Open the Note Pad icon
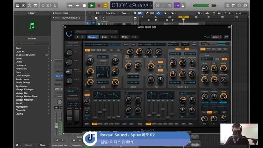 pos(233,5)
